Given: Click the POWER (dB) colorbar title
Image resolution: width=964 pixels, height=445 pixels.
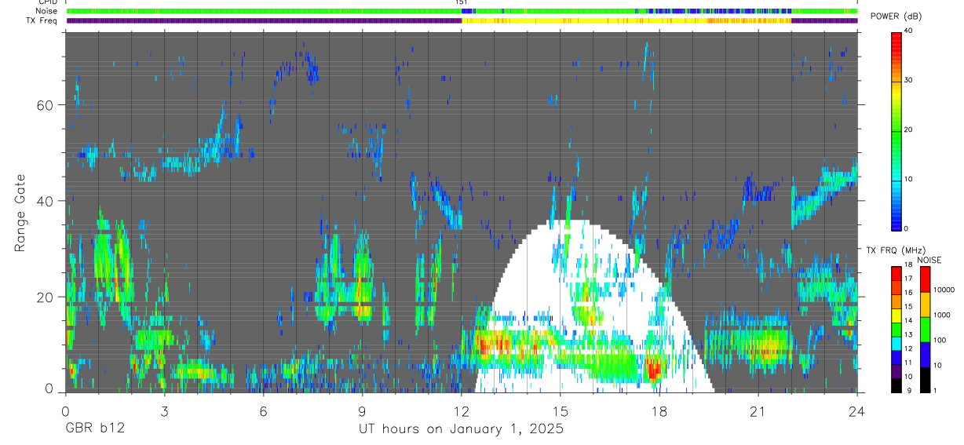Looking at the screenshot, I should coord(896,16).
